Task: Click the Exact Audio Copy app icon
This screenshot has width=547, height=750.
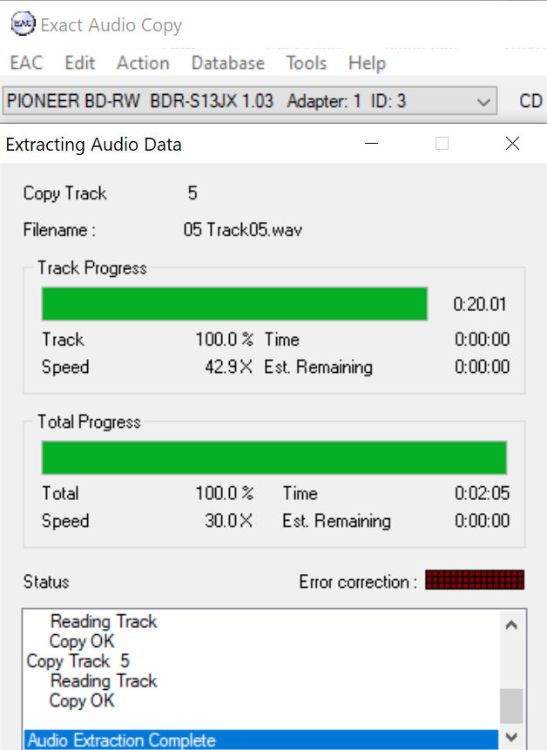Action: 24,24
